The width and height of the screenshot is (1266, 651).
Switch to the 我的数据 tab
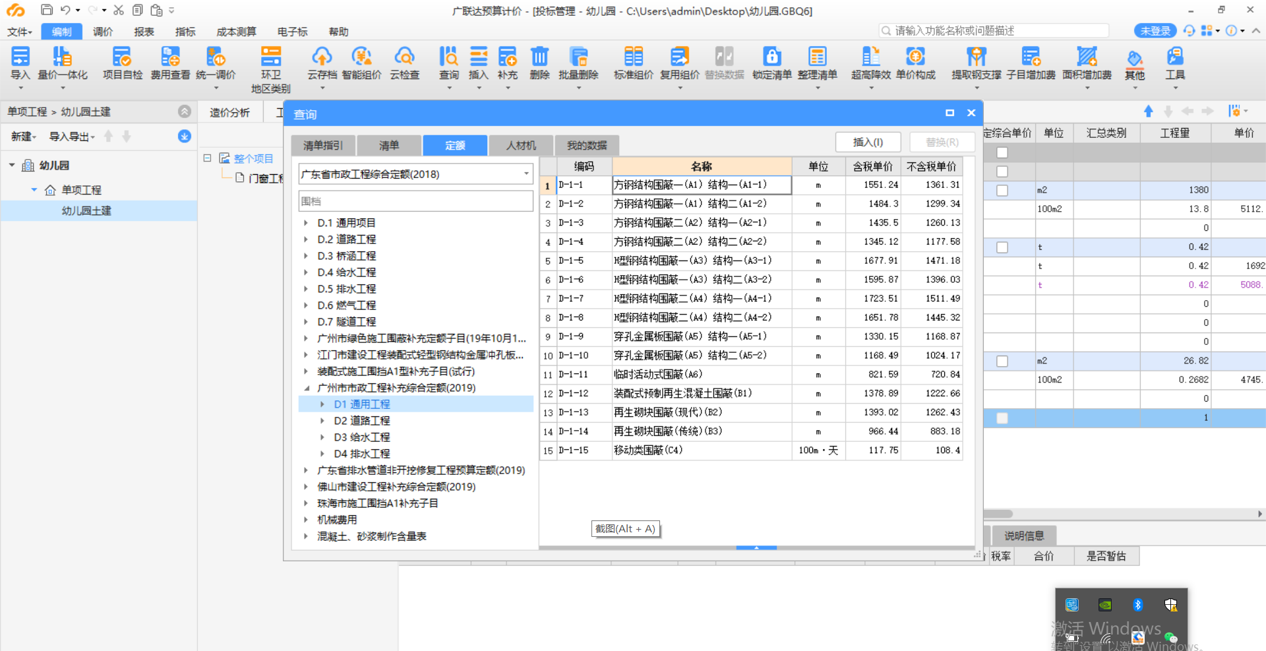pyautogui.click(x=587, y=145)
